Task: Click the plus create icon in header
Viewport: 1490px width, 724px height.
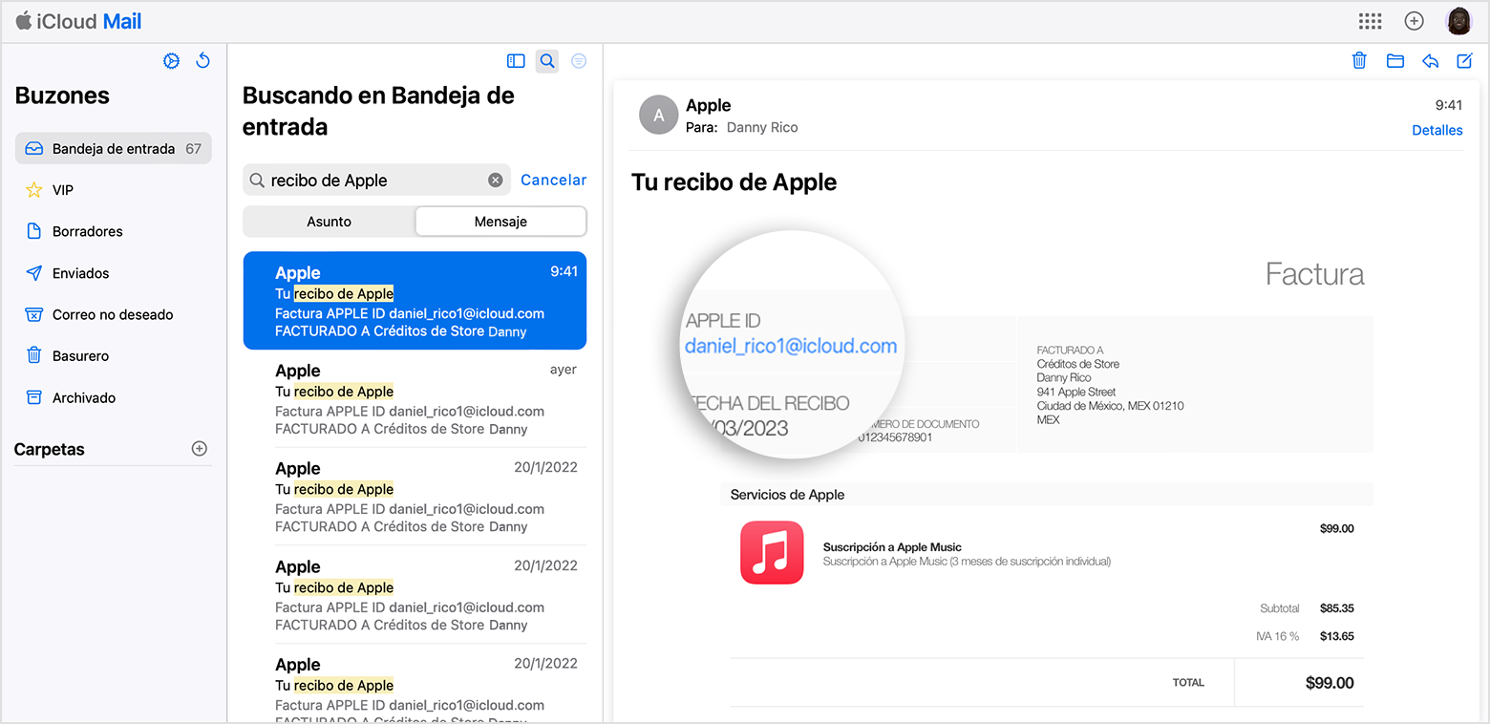Action: 1415,21
